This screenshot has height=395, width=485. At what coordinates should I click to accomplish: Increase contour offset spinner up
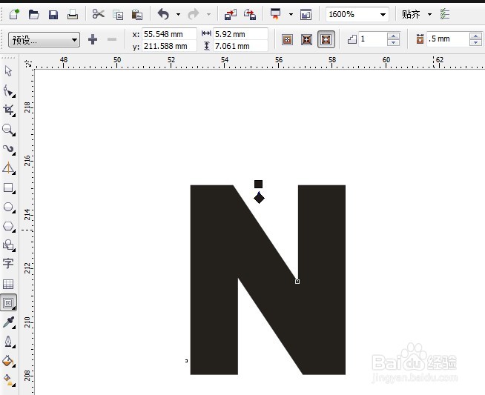(x=475, y=36)
